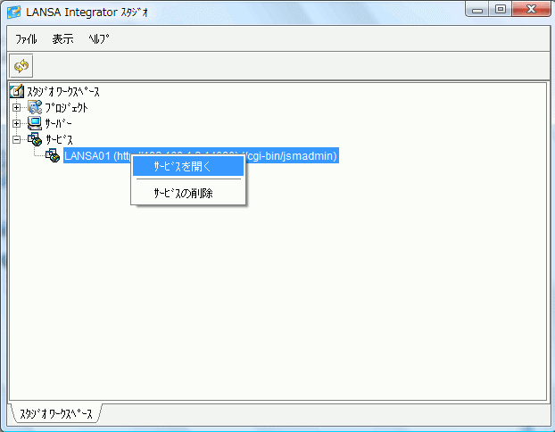Click the LANSA01 service icon
The image size is (555, 432).
(x=53, y=155)
